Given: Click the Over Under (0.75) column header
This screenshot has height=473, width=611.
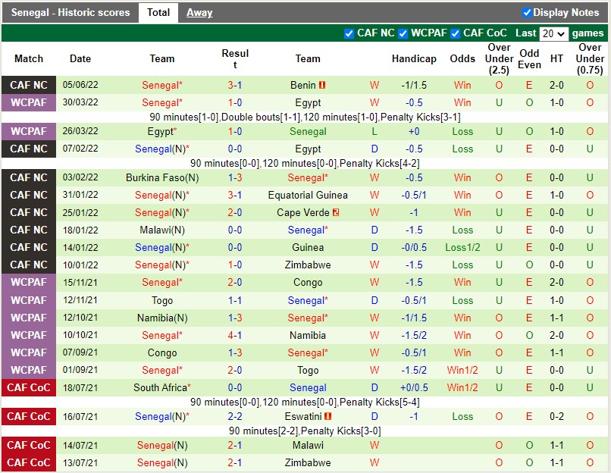Looking at the screenshot, I should point(590,59).
